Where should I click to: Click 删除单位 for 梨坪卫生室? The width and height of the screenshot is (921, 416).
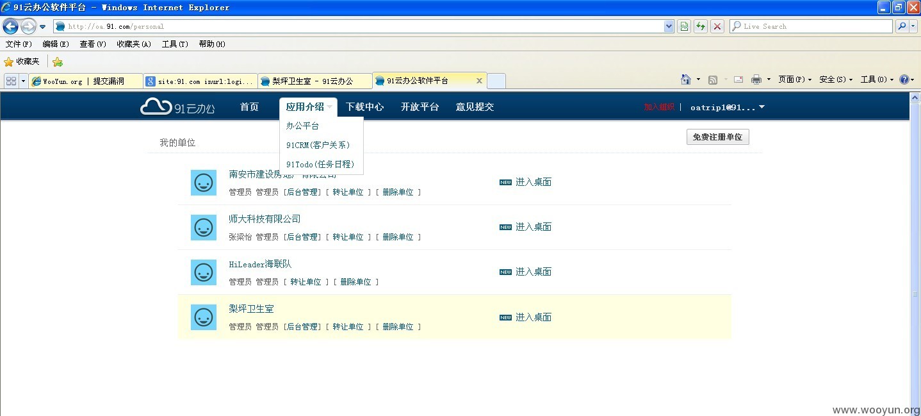point(398,327)
